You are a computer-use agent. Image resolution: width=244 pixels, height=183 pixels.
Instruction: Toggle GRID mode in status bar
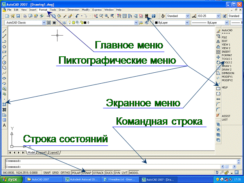pos(55,173)
